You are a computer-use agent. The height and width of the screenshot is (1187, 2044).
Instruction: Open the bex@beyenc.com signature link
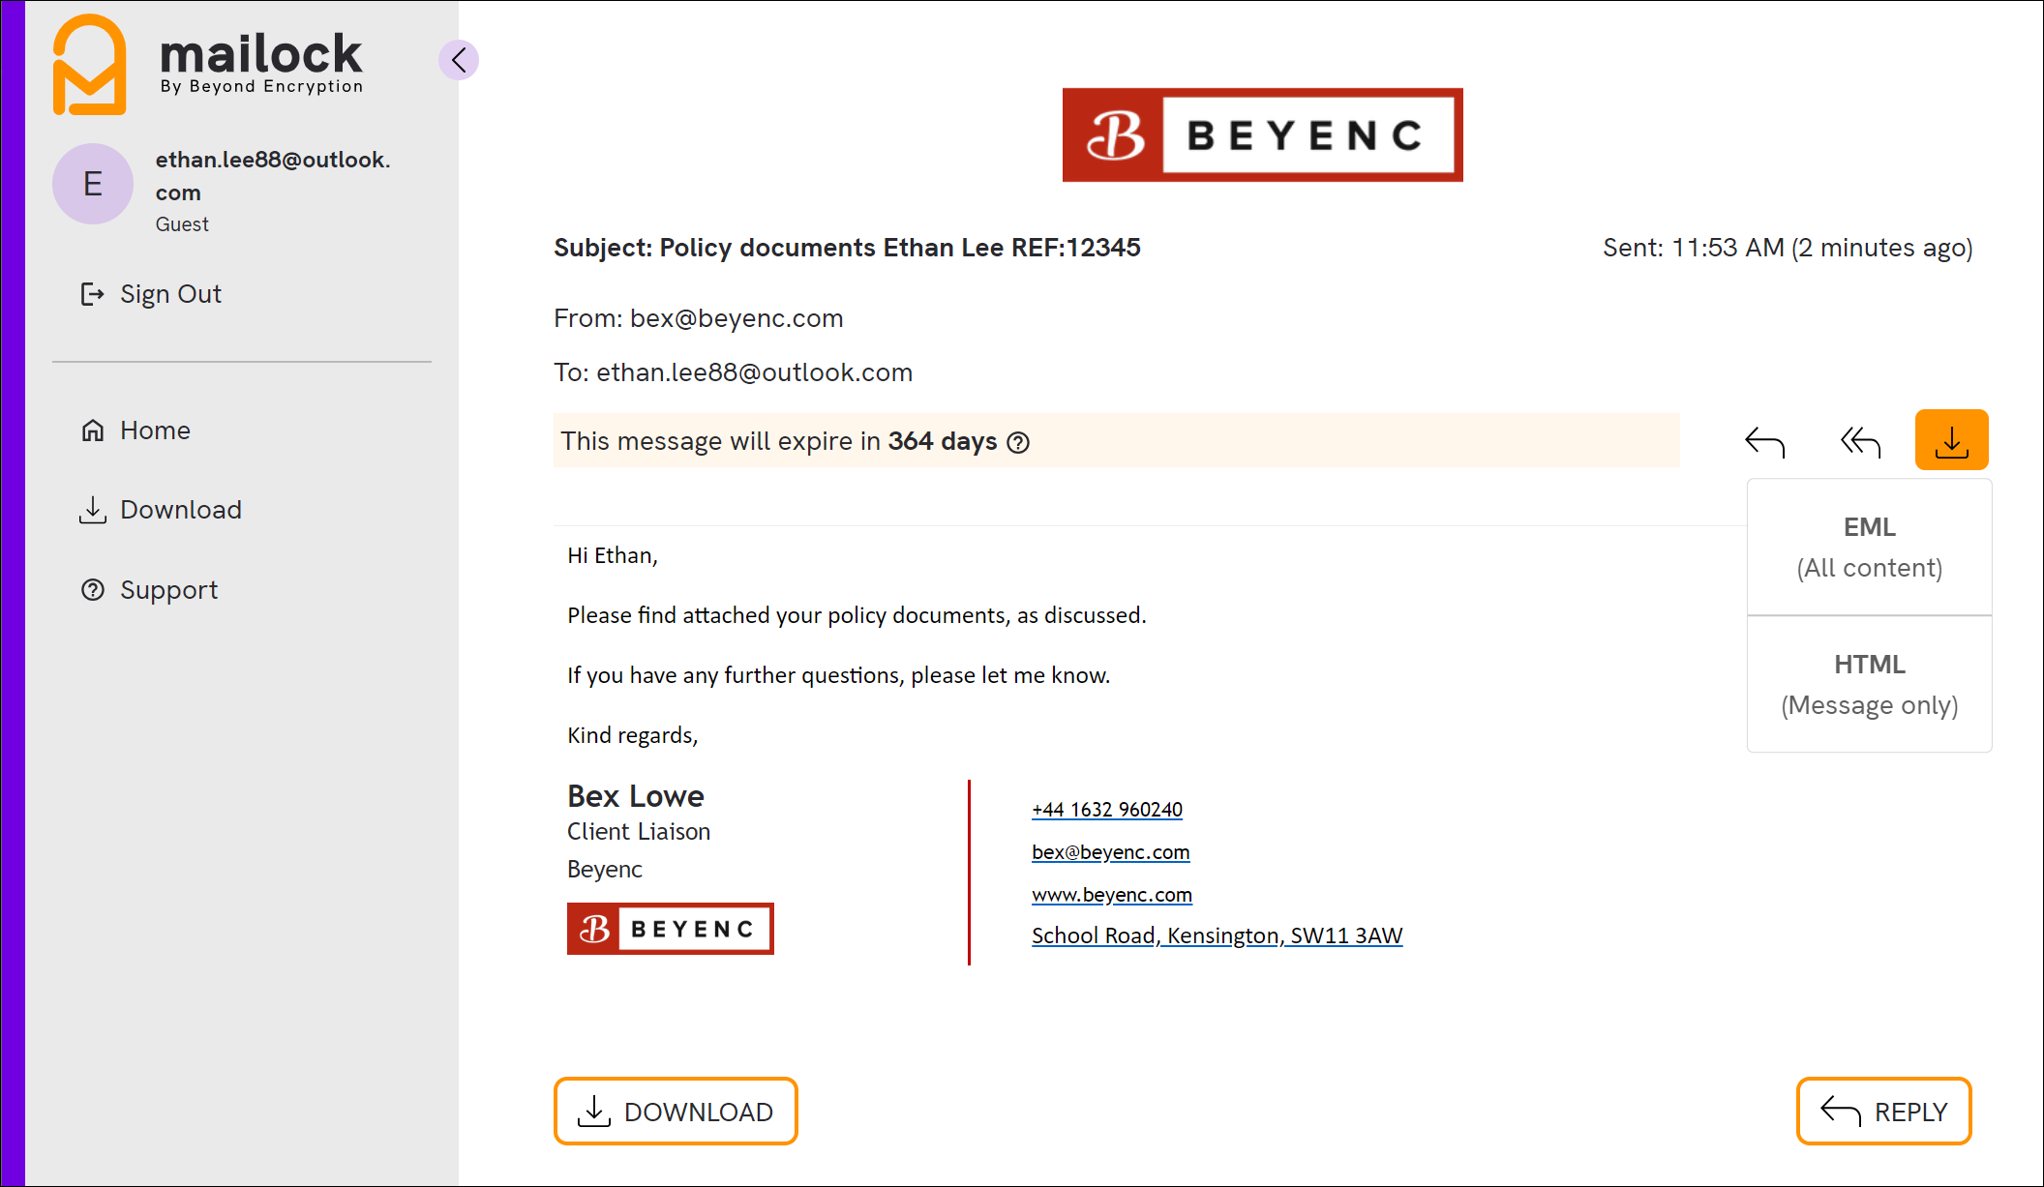[1111, 852]
